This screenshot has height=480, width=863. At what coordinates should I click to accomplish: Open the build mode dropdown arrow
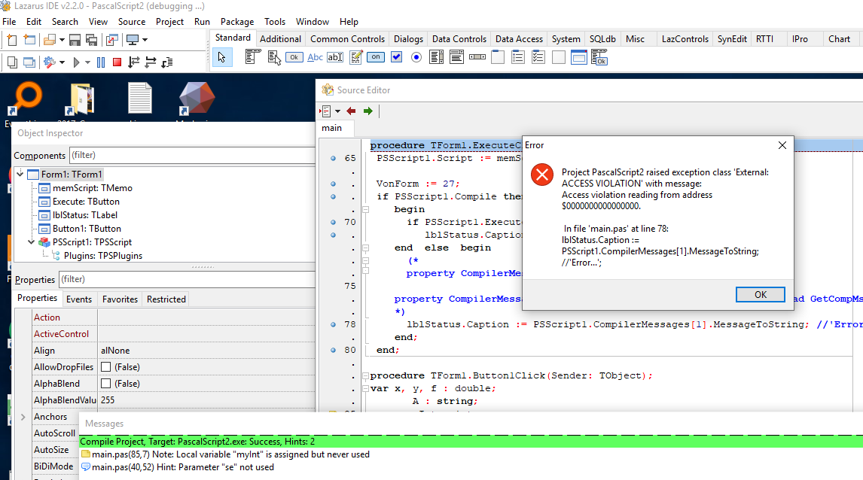(x=62, y=62)
